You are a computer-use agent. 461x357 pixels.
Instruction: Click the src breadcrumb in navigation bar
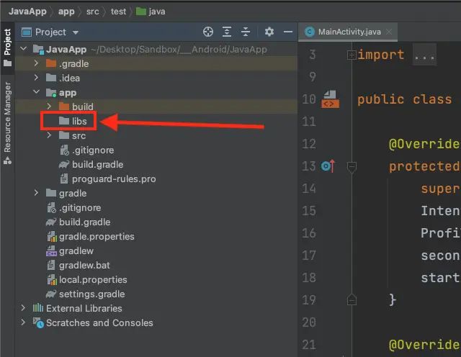[93, 12]
